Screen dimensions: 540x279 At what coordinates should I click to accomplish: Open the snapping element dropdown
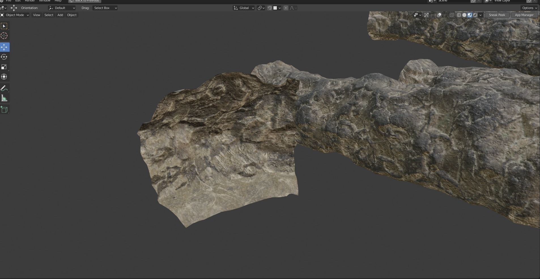tap(277, 8)
